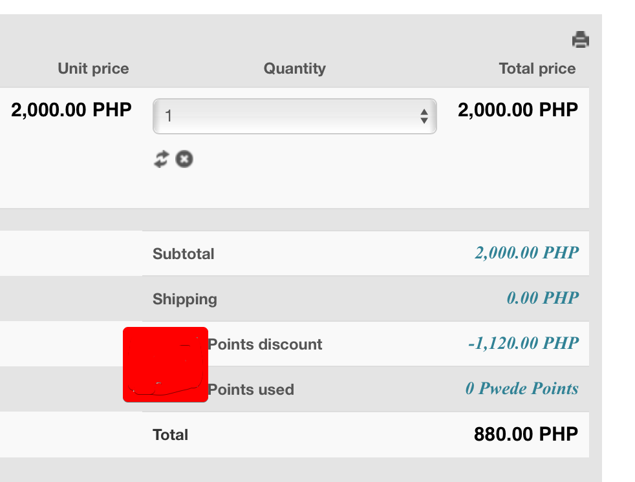Image resolution: width=635 pixels, height=482 pixels.
Task: Click the refresh quantity arrows icon
Action: pos(161,158)
